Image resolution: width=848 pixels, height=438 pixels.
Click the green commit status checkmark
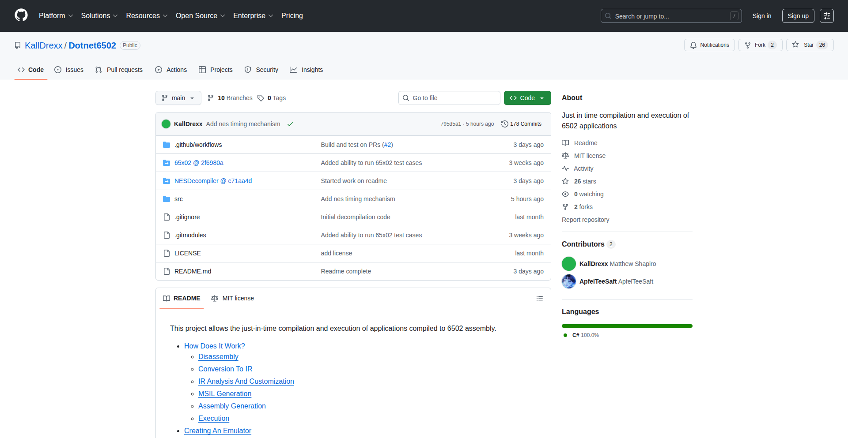[x=290, y=124]
